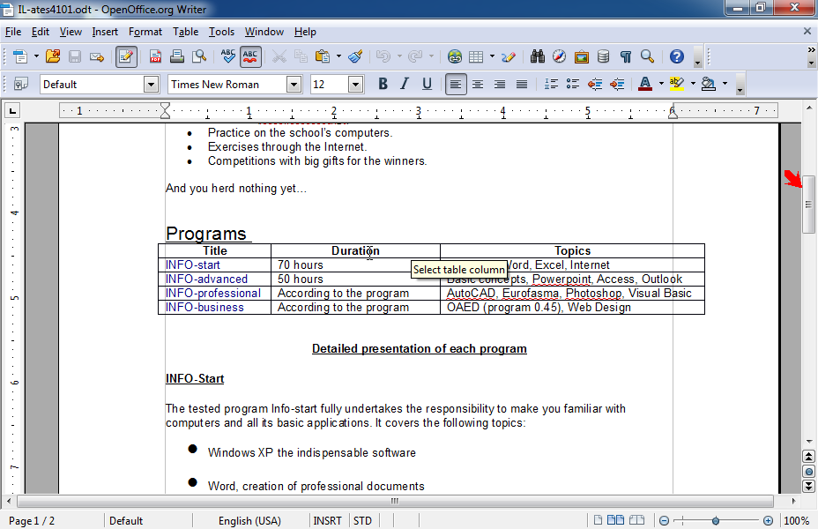Image resolution: width=818 pixels, height=529 pixels.
Task: Expand Highlighting color dropdown arrow
Action: [x=693, y=84]
